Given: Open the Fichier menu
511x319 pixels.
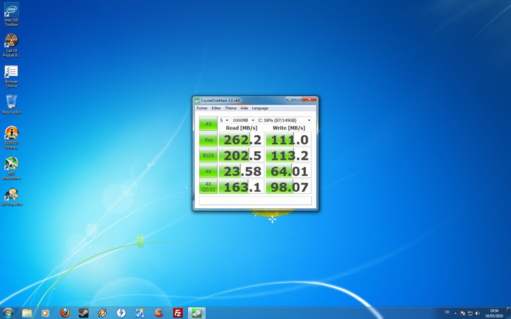Looking at the screenshot, I should (202, 108).
